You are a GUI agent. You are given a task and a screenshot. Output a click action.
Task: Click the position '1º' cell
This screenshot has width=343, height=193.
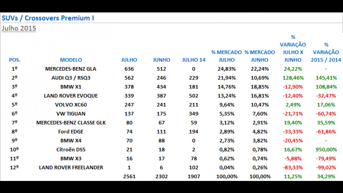[x=15, y=69]
